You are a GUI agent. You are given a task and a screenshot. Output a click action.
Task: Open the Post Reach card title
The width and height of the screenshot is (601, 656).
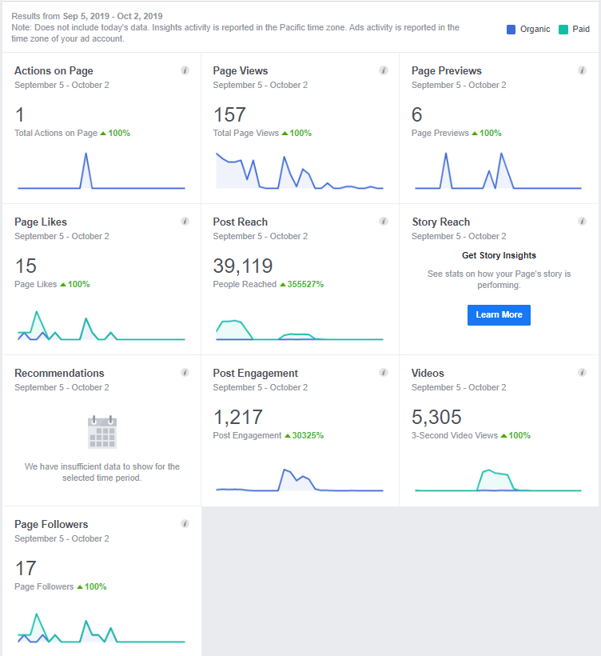tap(241, 222)
